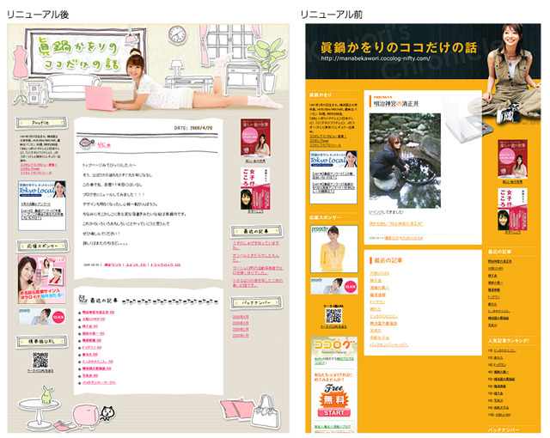This screenshot has height=438, width=550.
Task: Click the orange 眞鍋かをりのココだけの話 title
Action: [399, 47]
